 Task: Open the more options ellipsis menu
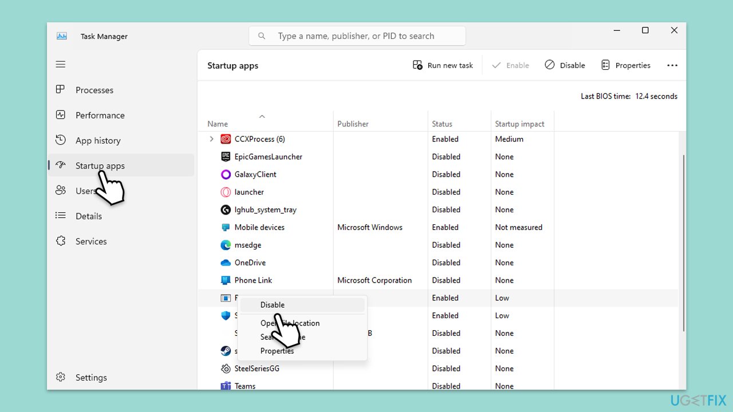point(672,65)
